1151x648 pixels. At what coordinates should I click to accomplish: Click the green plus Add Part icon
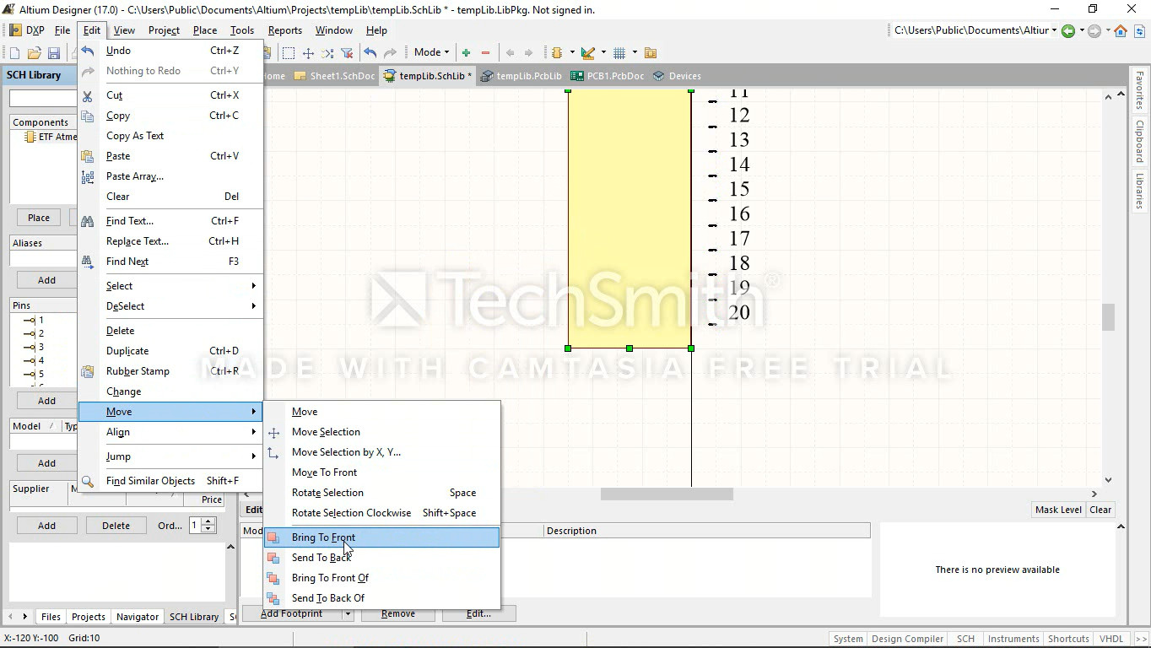click(466, 53)
